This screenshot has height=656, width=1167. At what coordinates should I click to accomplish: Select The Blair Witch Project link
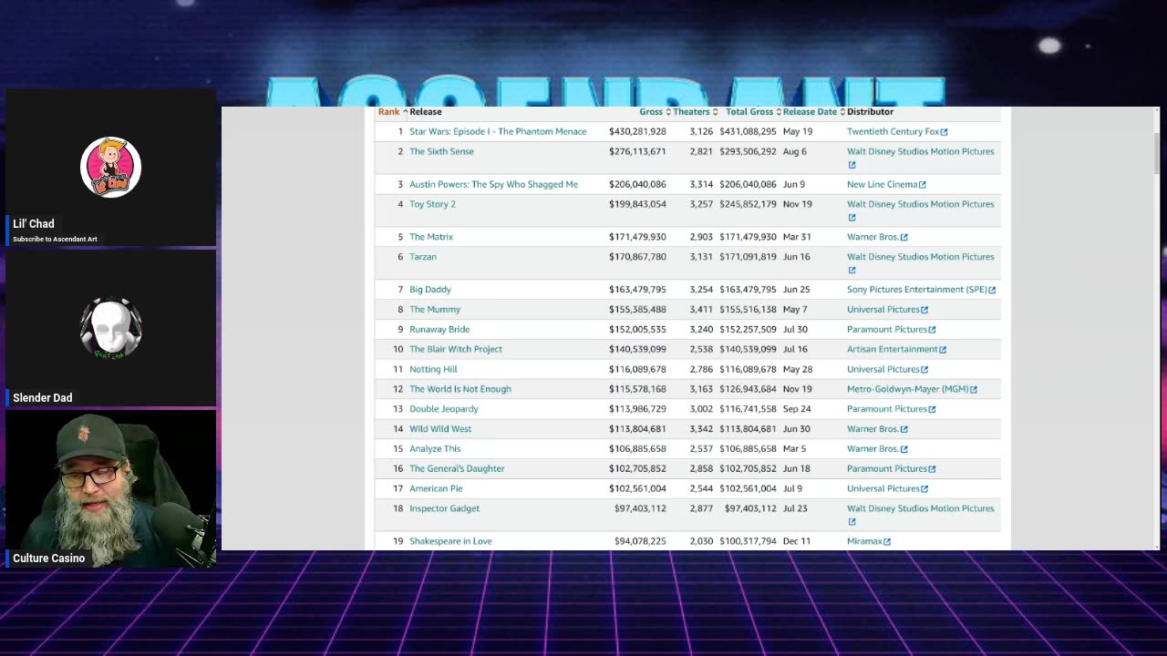click(456, 350)
